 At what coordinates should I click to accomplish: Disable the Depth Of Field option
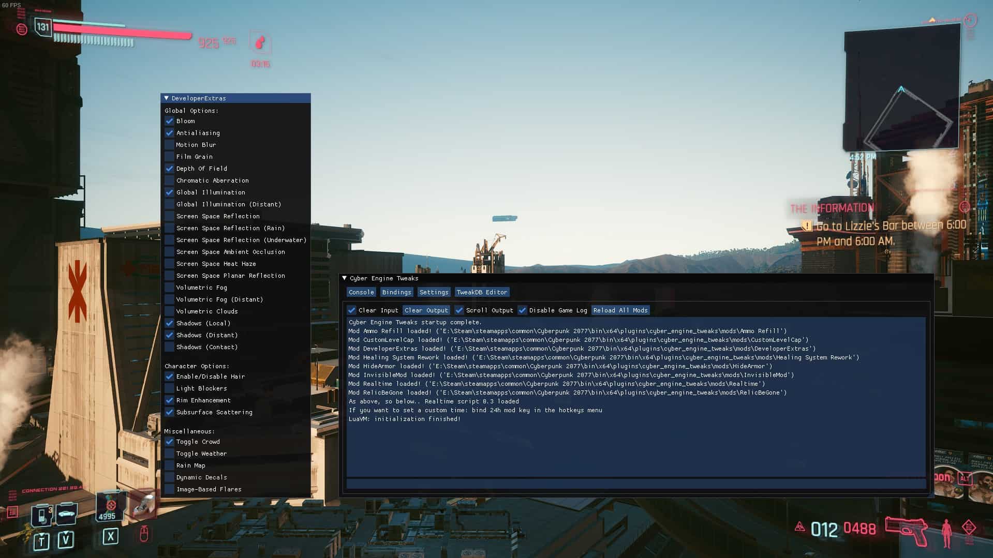[x=169, y=169]
